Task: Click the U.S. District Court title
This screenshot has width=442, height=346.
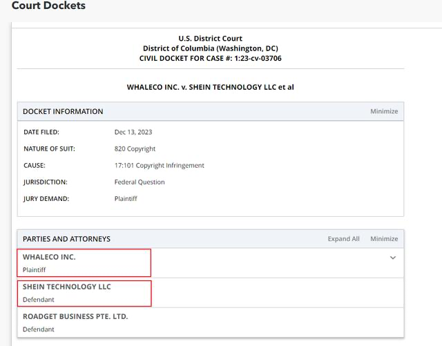Action: tap(210, 38)
